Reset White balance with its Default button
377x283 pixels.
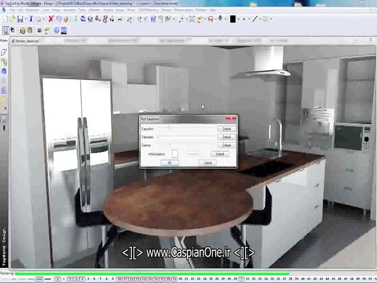pos(220,154)
